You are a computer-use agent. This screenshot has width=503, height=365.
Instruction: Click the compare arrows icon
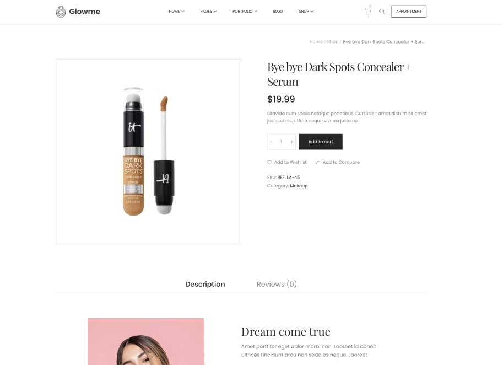[317, 163]
